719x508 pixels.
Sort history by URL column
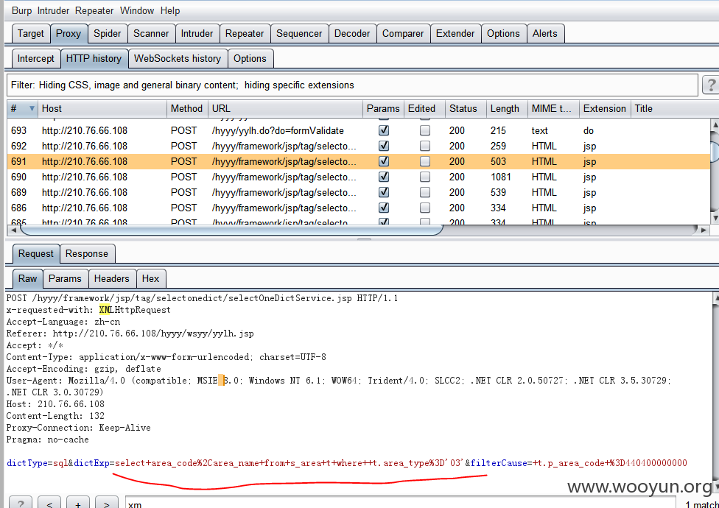coord(285,108)
